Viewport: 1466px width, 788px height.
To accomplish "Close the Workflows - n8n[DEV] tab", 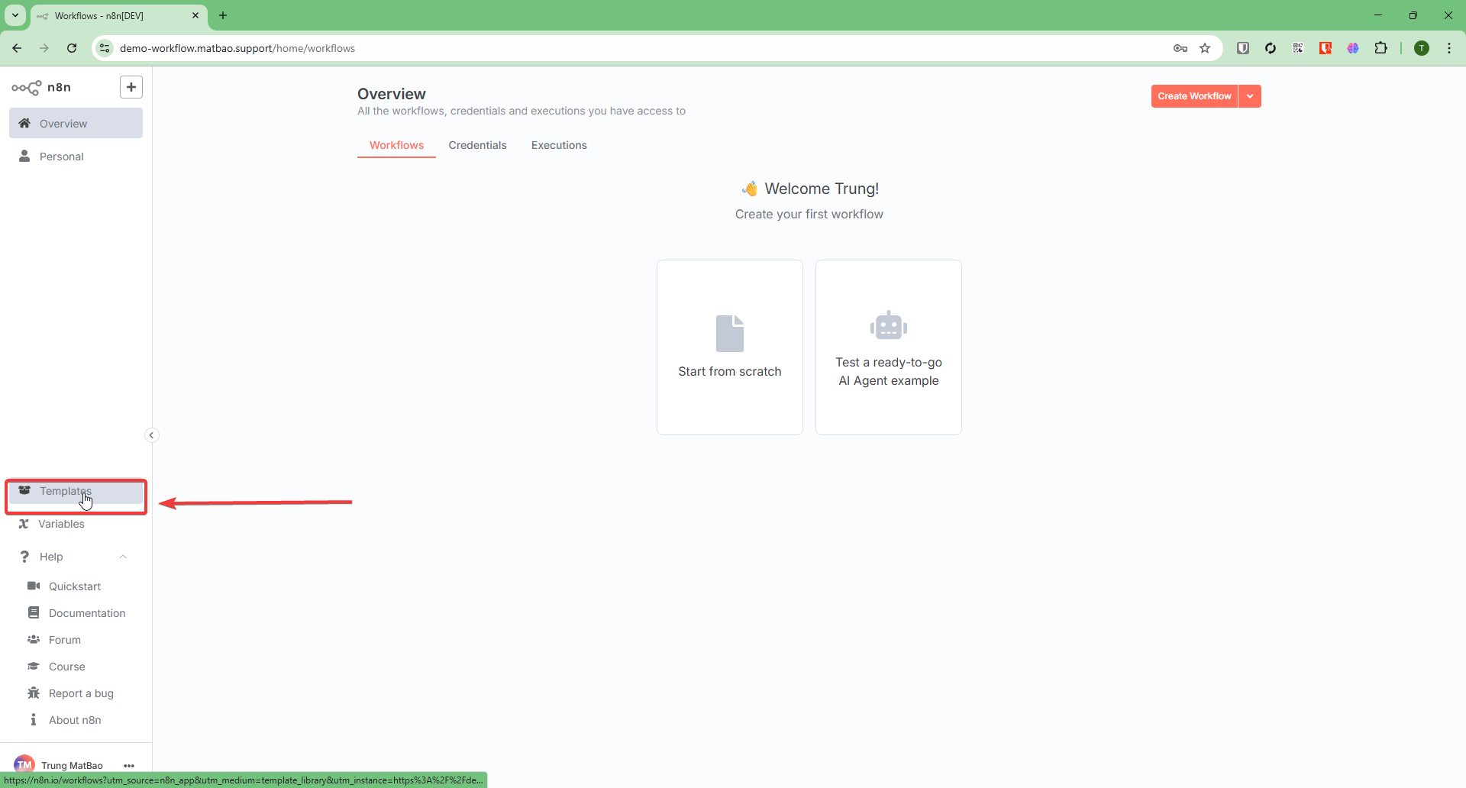I will (x=195, y=15).
